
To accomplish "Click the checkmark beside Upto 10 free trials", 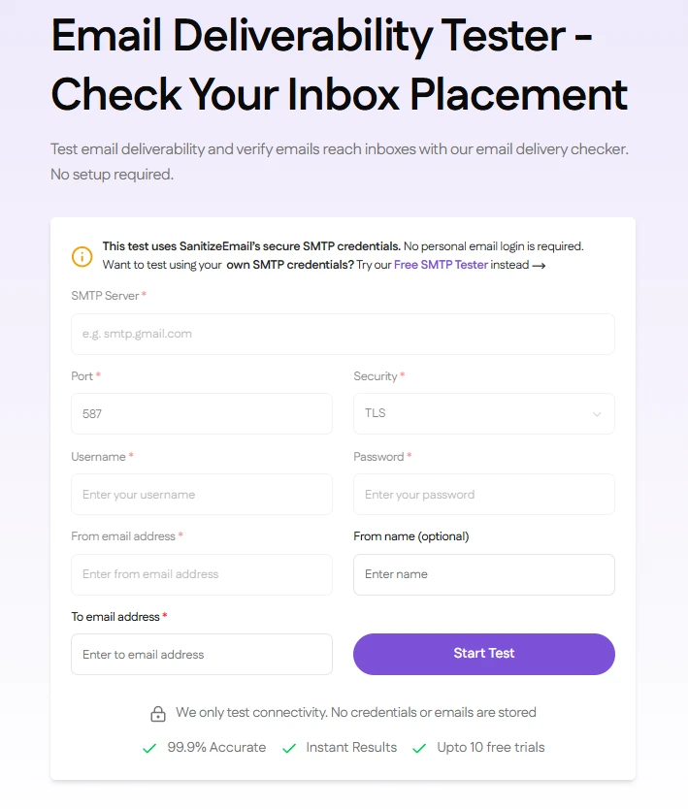I will pos(419,748).
